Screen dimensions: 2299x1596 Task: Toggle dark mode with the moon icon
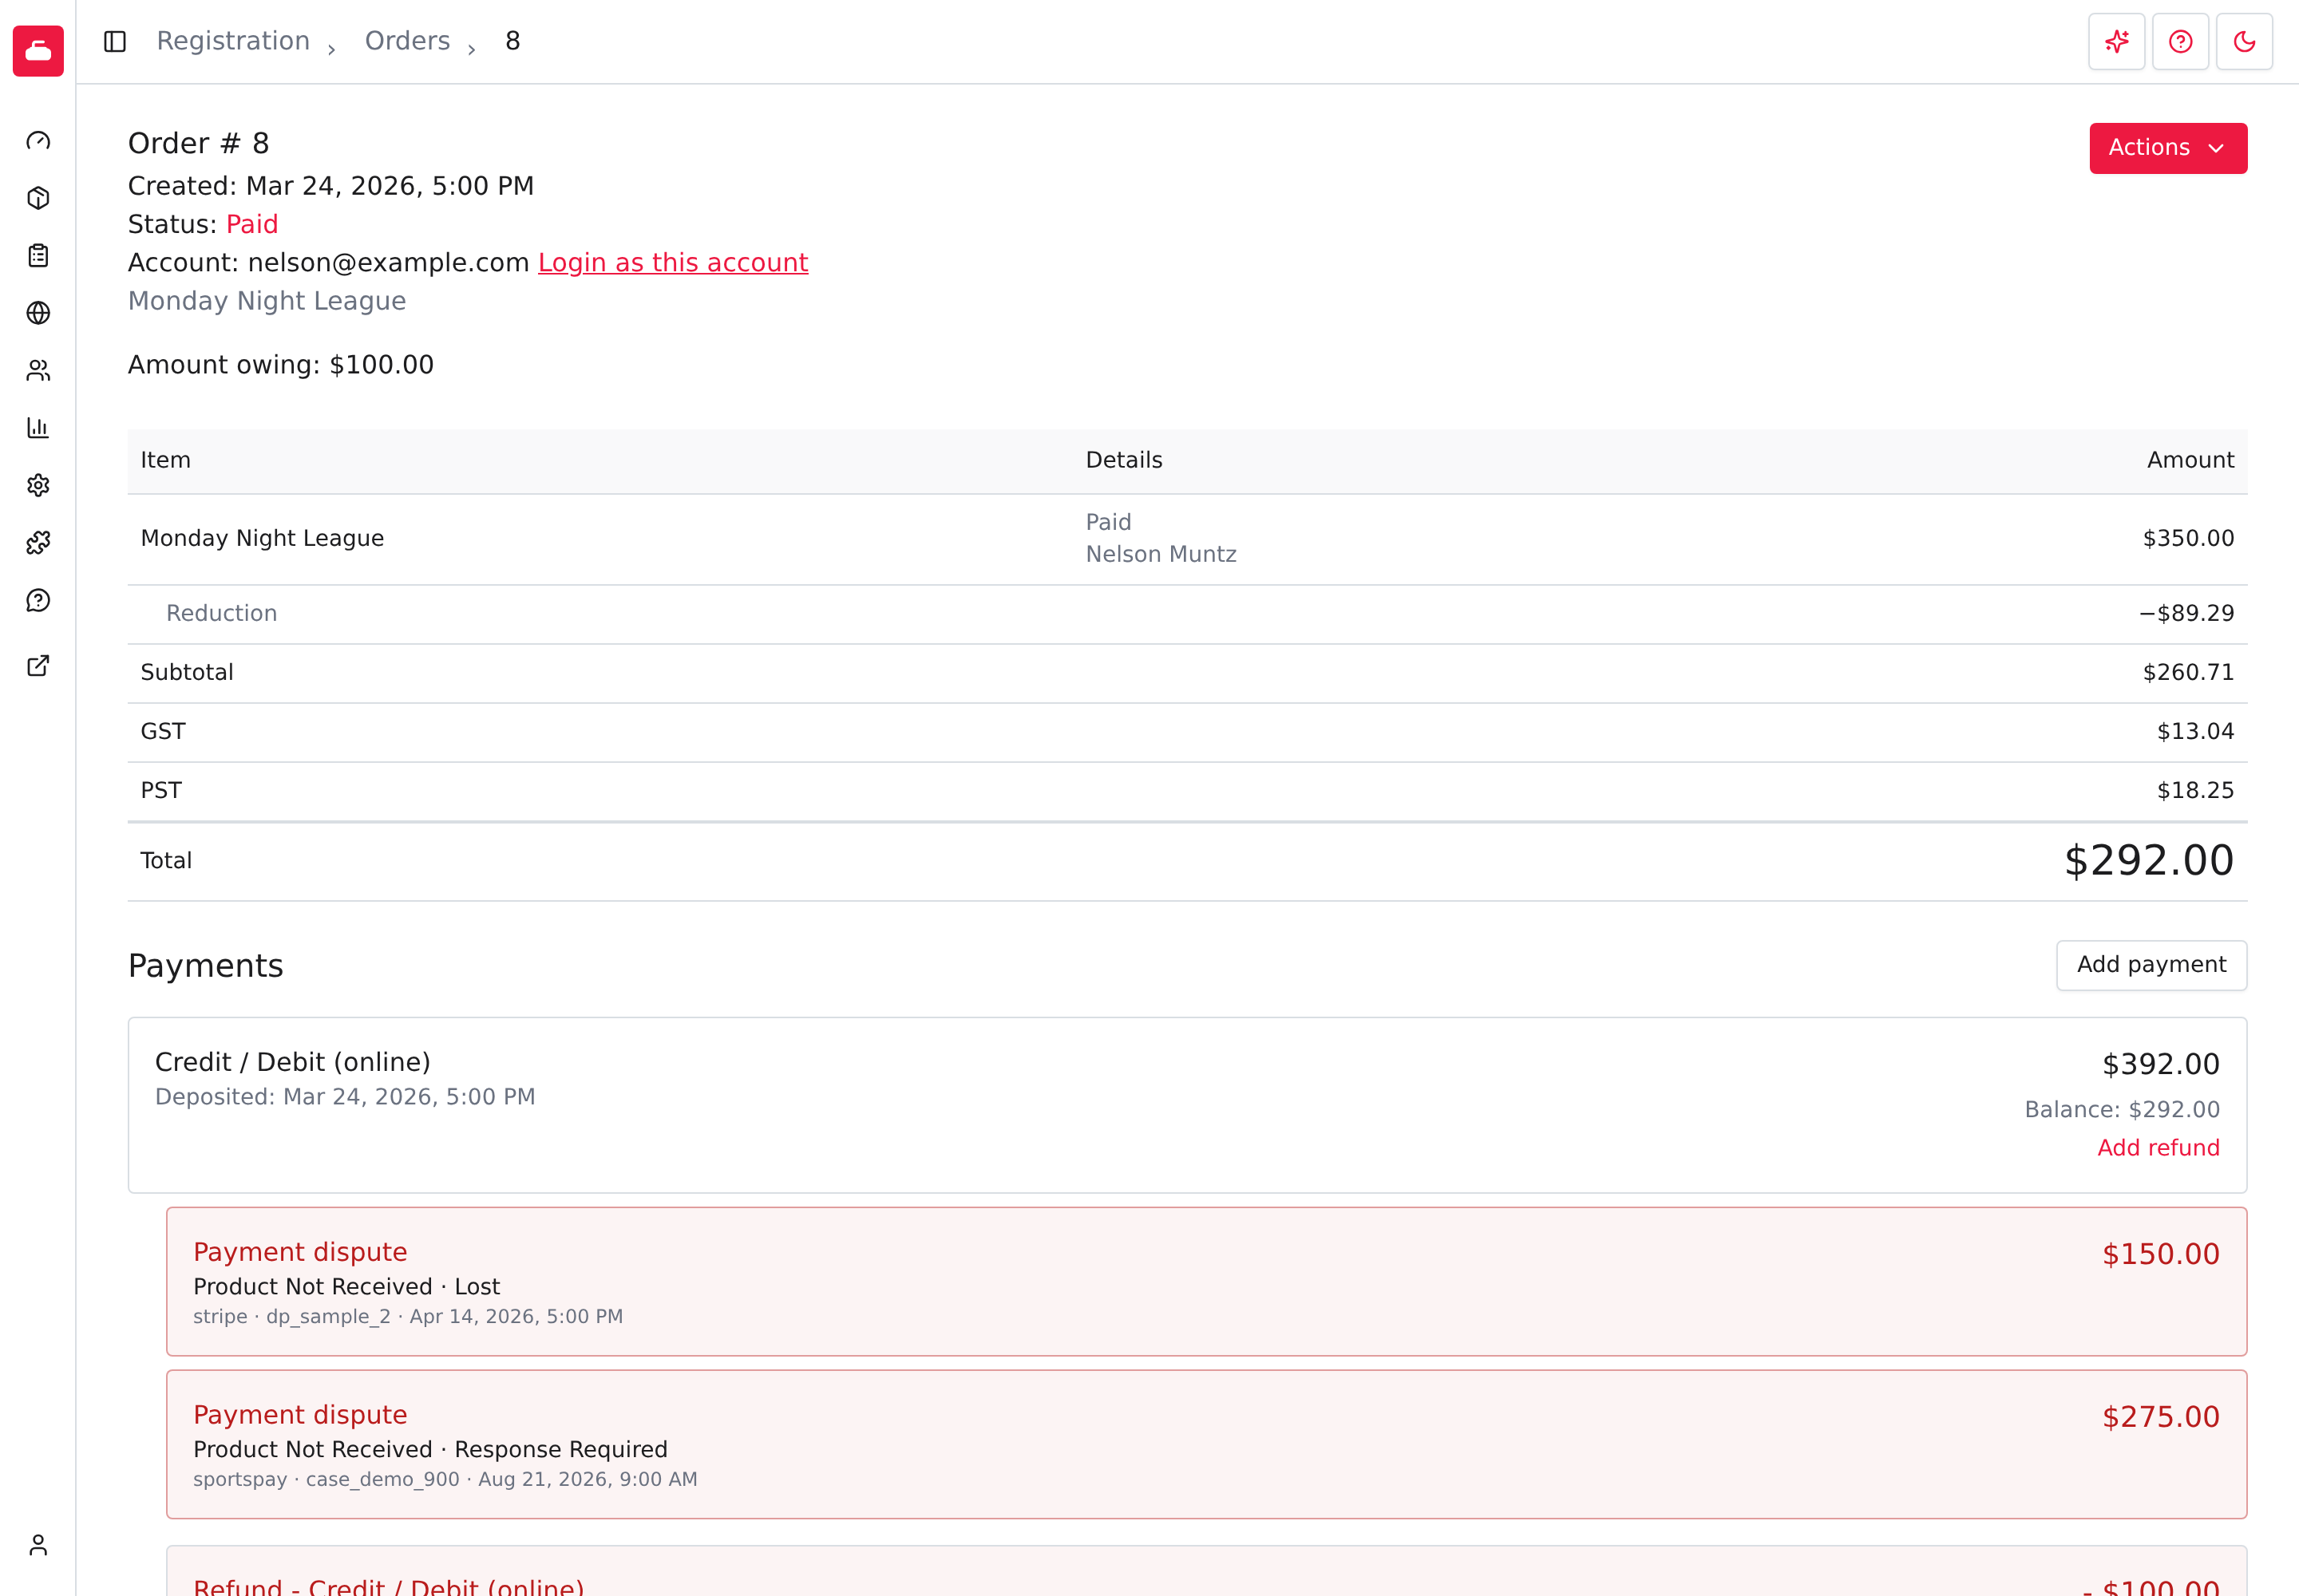(2245, 41)
